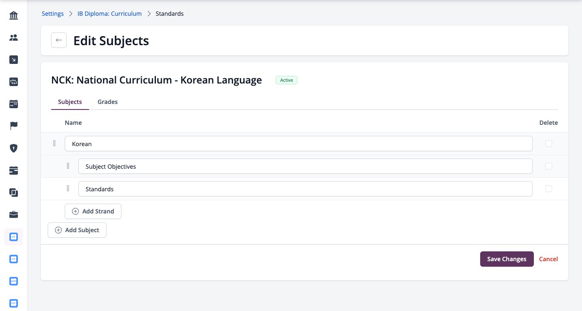Click the Subject Objectives name field
This screenshot has width=582, height=311.
pos(305,166)
